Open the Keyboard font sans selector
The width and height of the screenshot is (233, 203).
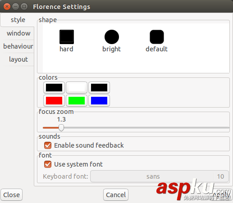160,176
